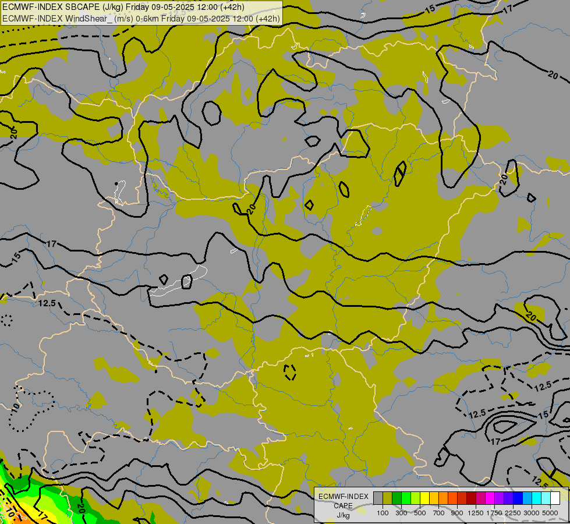Click the 300 legend value label

pos(402,513)
